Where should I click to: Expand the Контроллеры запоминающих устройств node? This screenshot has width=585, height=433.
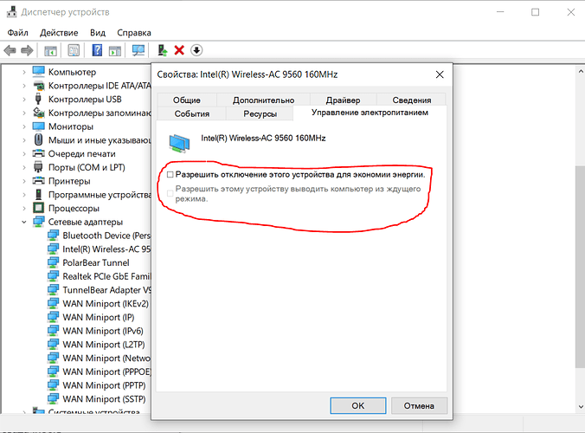coord(24,113)
